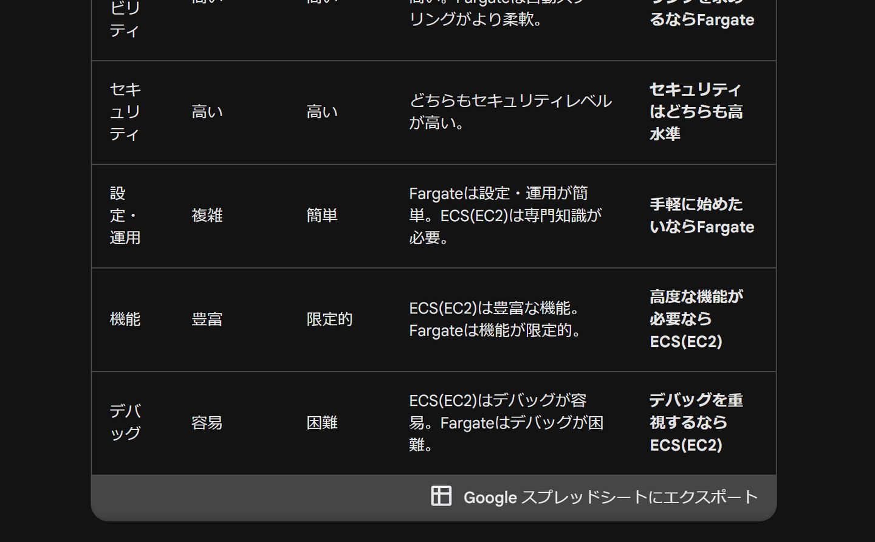Click text リングがより柔軟。
The image size is (875, 542).
click(x=476, y=19)
